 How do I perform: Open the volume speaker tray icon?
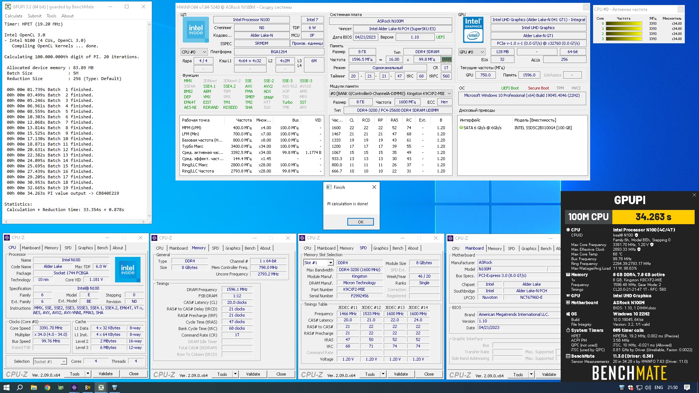click(648, 388)
